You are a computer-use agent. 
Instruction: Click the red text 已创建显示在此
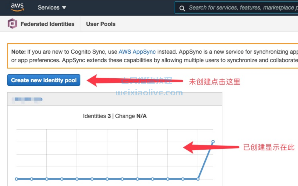(x=269, y=147)
